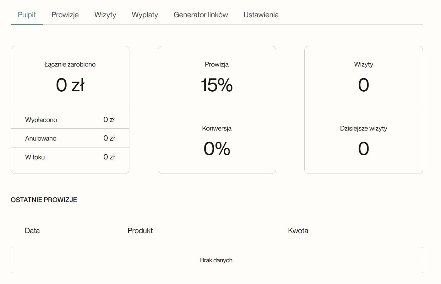This screenshot has height=284, width=441.
Task: Click the Wypłacono row
Action: pyautogui.click(x=70, y=120)
